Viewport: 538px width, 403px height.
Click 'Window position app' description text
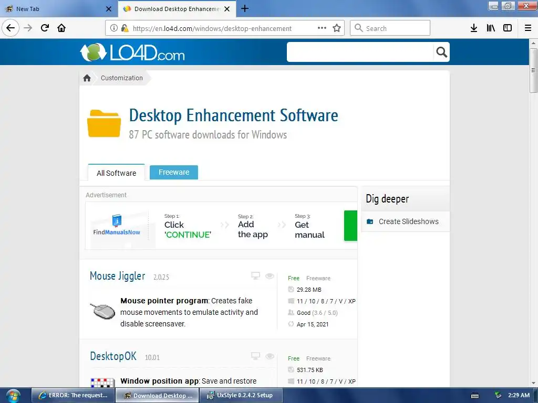point(160,381)
